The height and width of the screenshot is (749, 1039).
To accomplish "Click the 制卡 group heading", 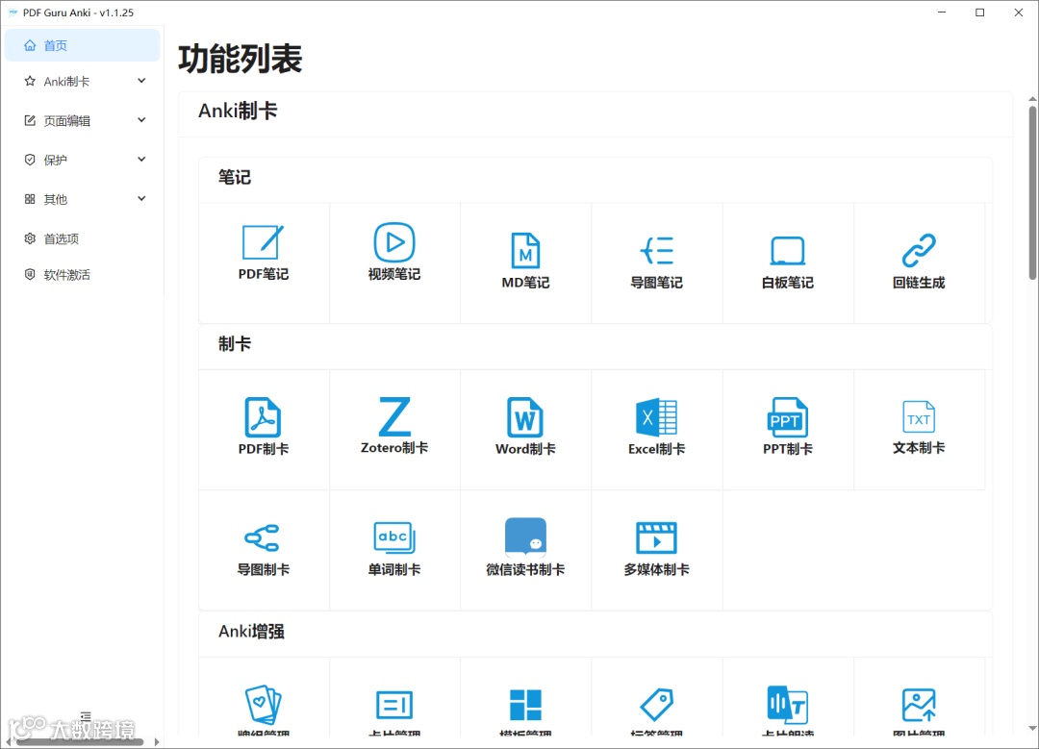I will pyautogui.click(x=235, y=343).
